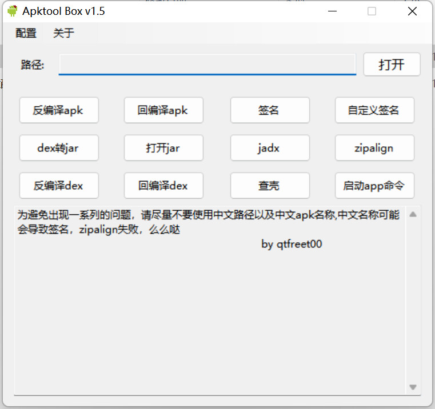The height and width of the screenshot is (409, 435).
Task: Click the 反编译apk button
Action: pos(59,110)
